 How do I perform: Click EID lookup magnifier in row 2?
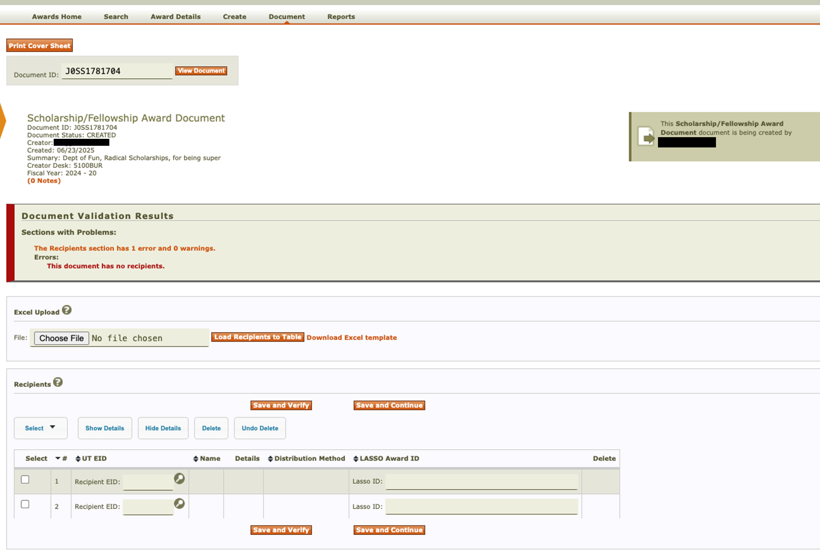point(179,503)
